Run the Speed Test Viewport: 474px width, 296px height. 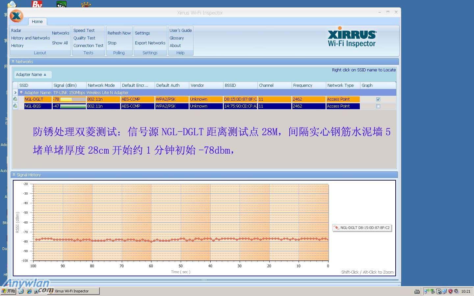click(x=84, y=31)
